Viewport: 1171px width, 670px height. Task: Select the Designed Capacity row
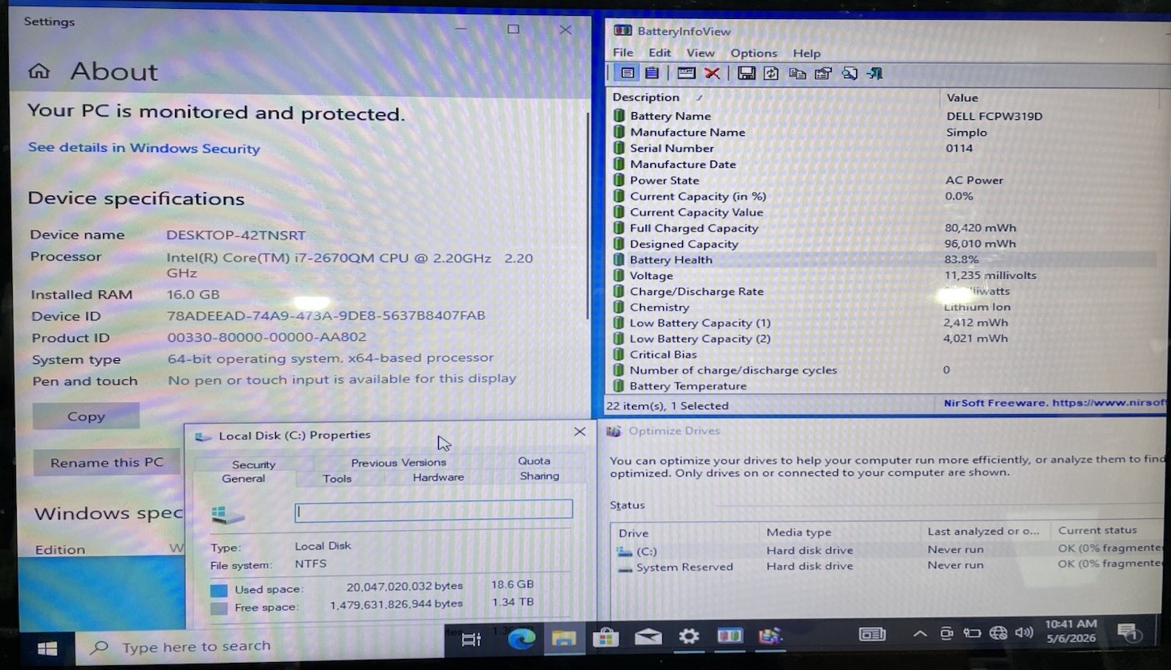pos(883,243)
